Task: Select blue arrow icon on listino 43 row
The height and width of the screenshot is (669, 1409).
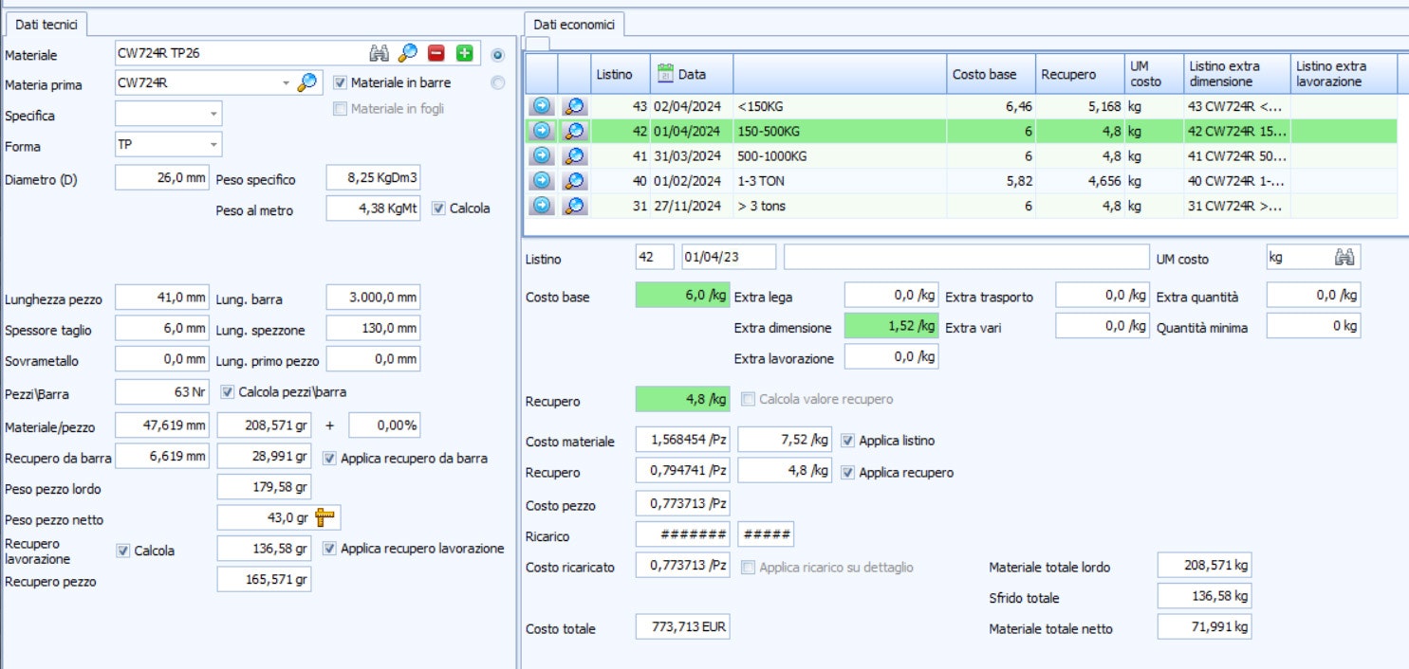Action: (541, 106)
